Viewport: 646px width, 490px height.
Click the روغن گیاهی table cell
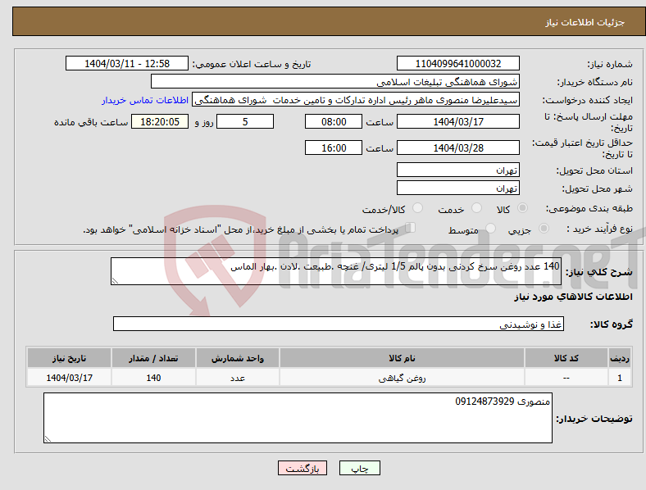(x=402, y=378)
